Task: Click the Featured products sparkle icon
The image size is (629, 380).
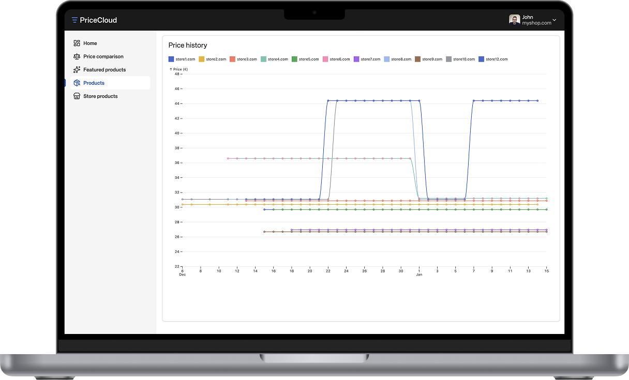Action: coord(77,70)
